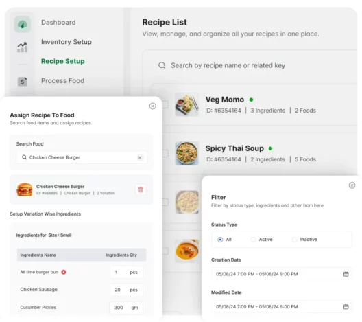Click the dollar document sidebar icon
This screenshot has height=322, width=362.
[22, 82]
